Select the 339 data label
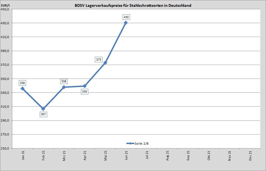The width and height of the screenshot is (266, 171). (x=84, y=92)
